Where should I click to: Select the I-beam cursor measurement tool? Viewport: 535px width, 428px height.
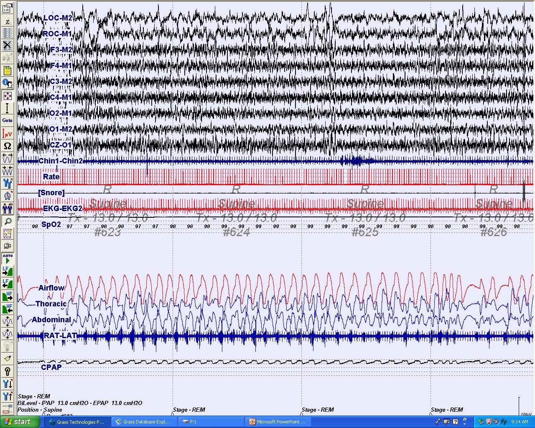coord(8,109)
